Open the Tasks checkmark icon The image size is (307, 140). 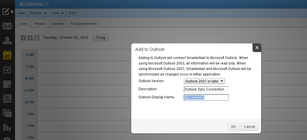click(x=7, y=69)
